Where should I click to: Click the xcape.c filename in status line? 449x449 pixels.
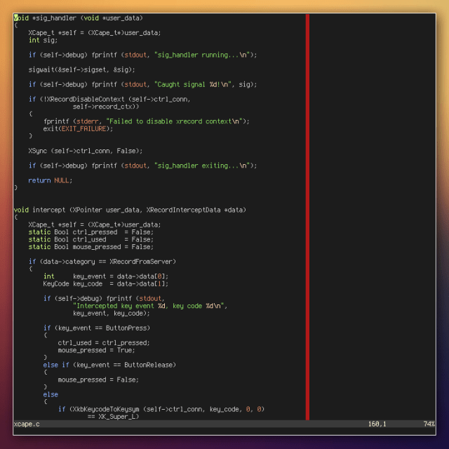point(27,424)
